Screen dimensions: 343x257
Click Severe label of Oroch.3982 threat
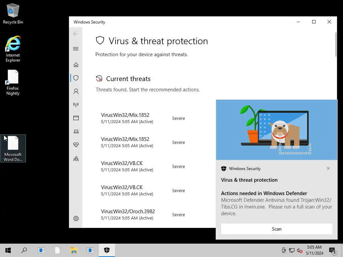tap(179, 215)
